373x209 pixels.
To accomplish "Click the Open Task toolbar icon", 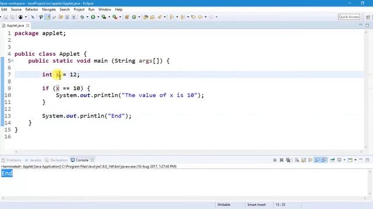I will (152, 17).
